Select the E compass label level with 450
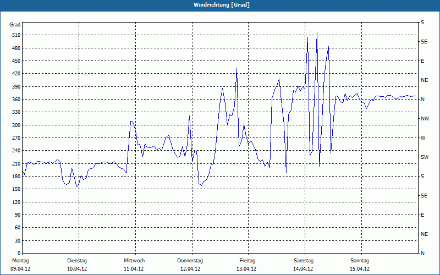 pos(422,61)
